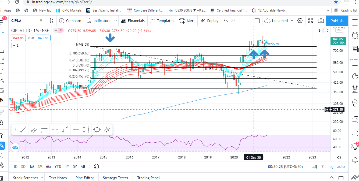Toggle the percent scale
Image resolution: width=359 pixels, height=181 pixels.
(322, 167)
